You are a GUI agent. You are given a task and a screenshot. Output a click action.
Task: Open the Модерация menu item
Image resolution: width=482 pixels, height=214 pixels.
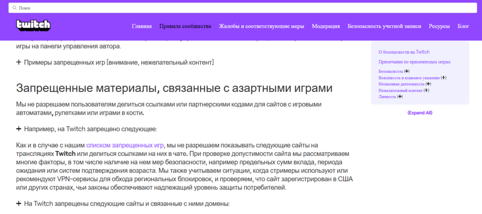coord(326,26)
